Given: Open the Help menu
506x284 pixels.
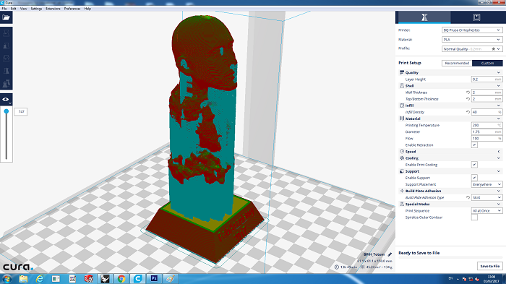Looking at the screenshot, I should pyautogui.click(x=87, y=9).
